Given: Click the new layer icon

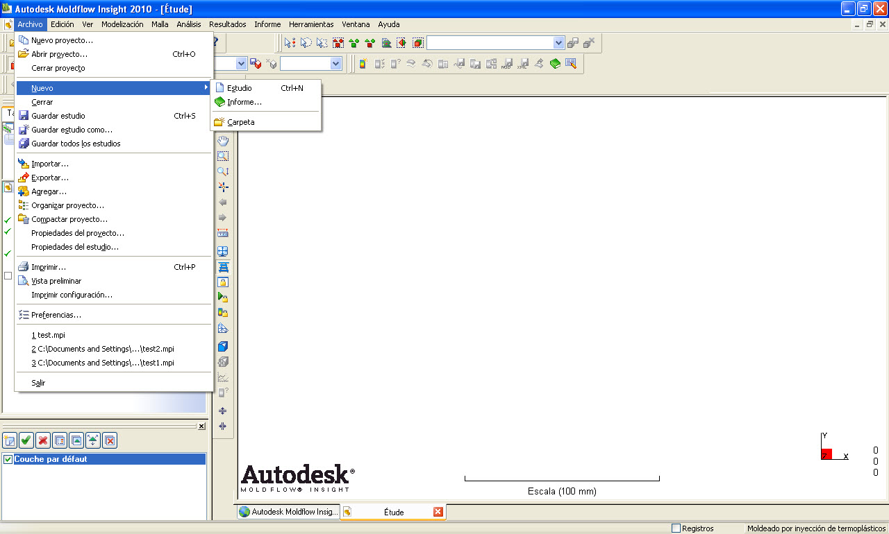Looking at the screenshot, I should pos(10,440).
